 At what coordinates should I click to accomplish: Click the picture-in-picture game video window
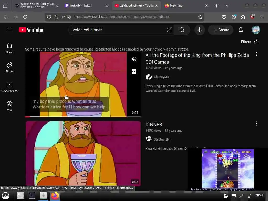[228, 169]
